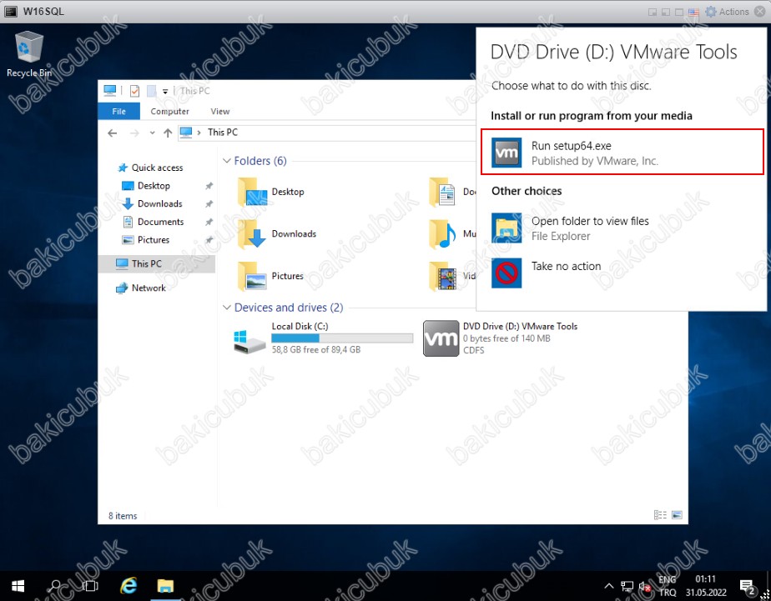Viewport: 771px width, 601px height.
Task: Launch Internet Explorer from taskbar
Action: coord(128,586)
